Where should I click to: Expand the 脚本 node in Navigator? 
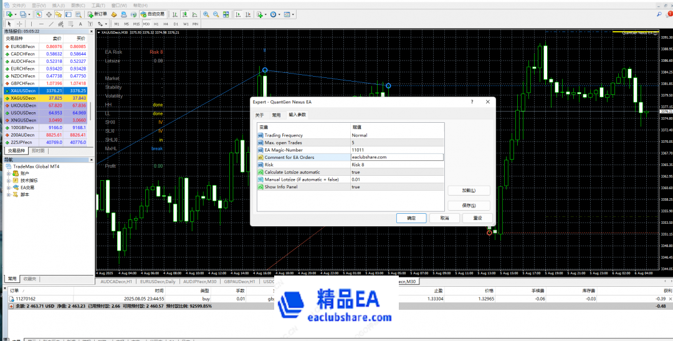9,195
